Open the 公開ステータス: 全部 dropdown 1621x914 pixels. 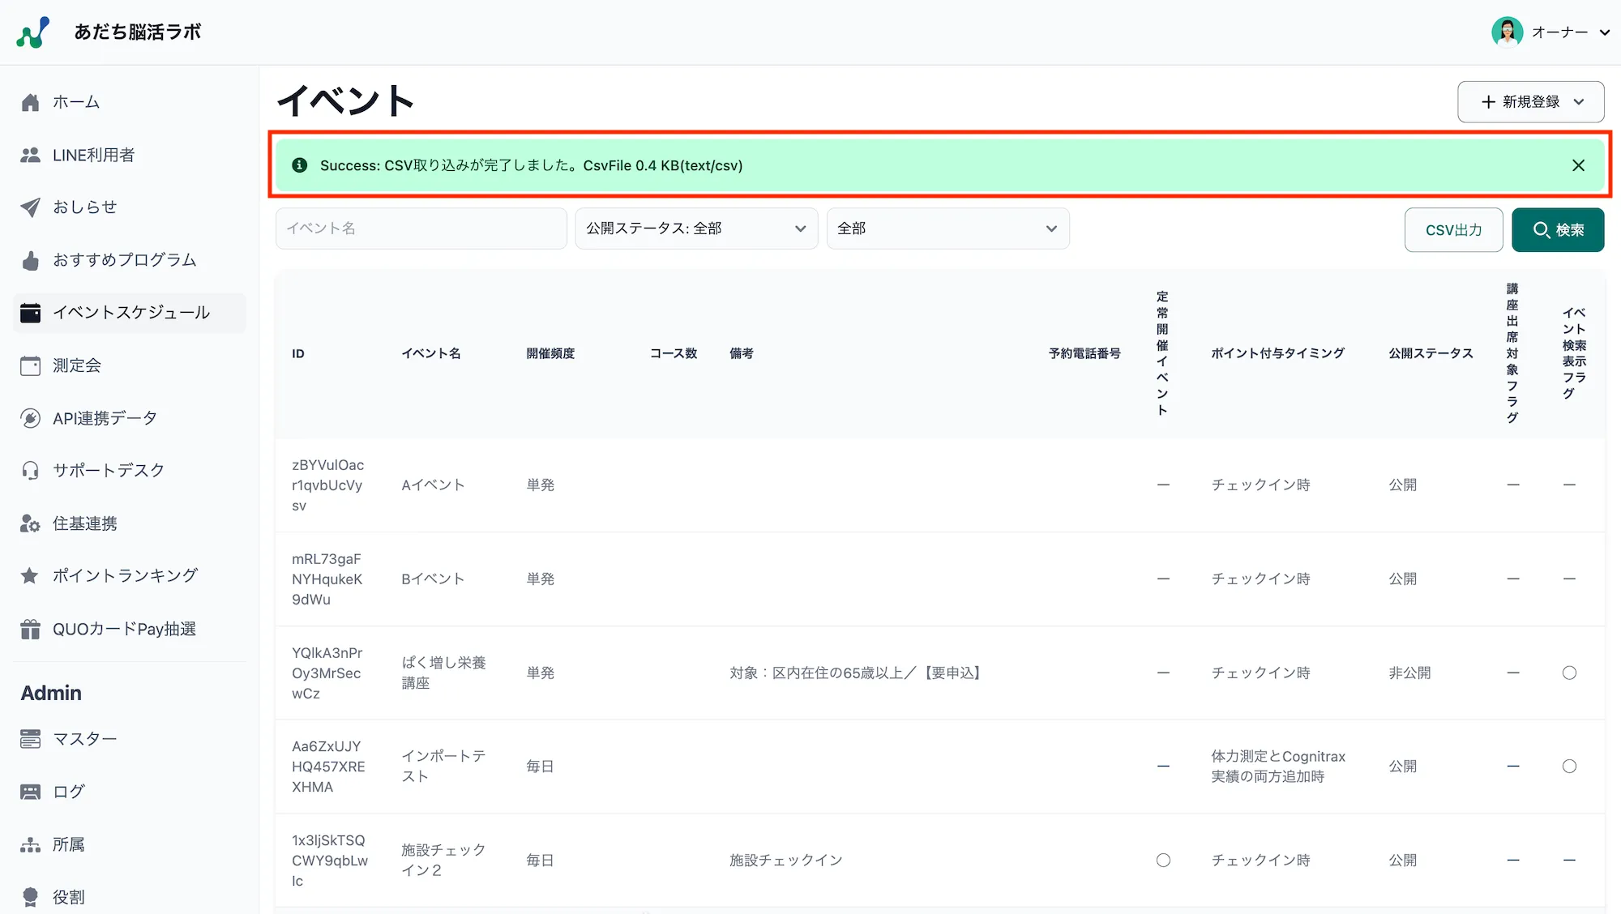pyautogui.click(x=695, y=228)
